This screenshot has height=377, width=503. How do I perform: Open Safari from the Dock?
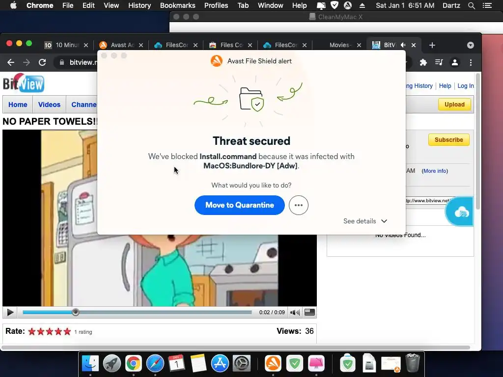click(155, 364)
